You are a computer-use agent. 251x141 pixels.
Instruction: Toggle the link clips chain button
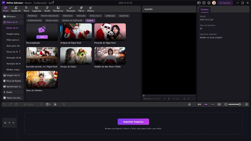(199, 104)
